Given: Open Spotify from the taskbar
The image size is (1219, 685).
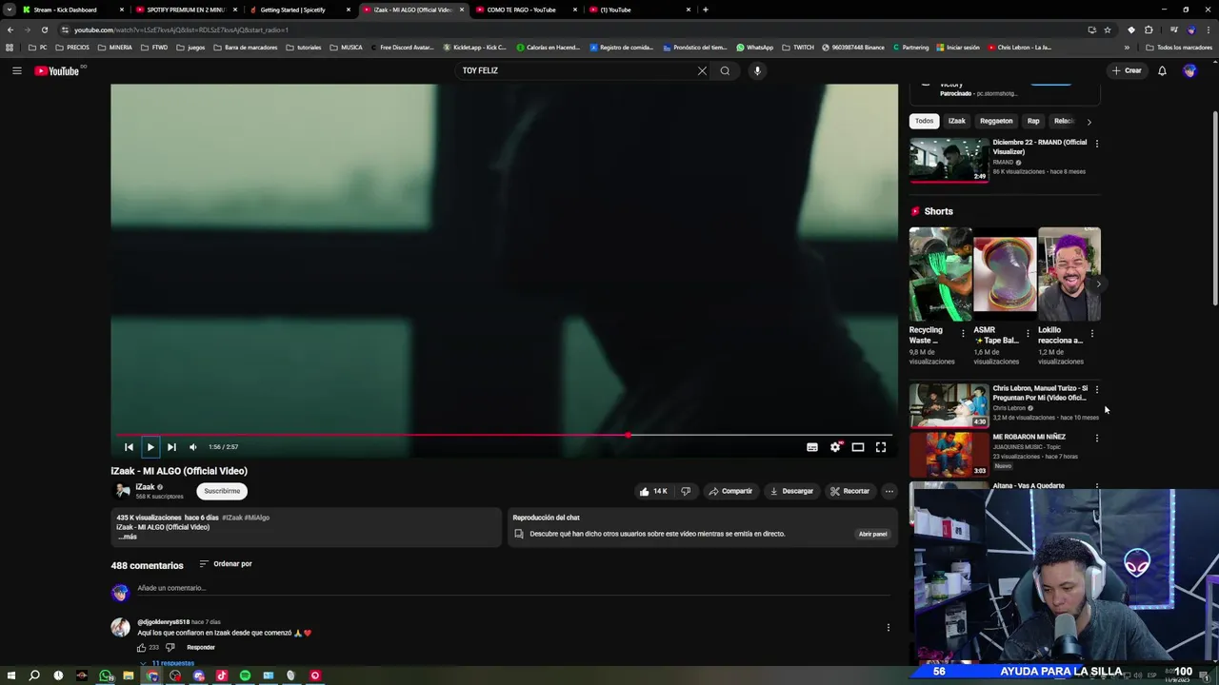Looking at the screenshot, I should (245, 675).
